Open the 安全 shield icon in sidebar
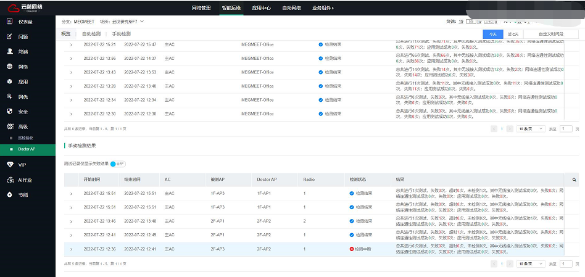This screenshot has height=277, width=585. (10, 111)
